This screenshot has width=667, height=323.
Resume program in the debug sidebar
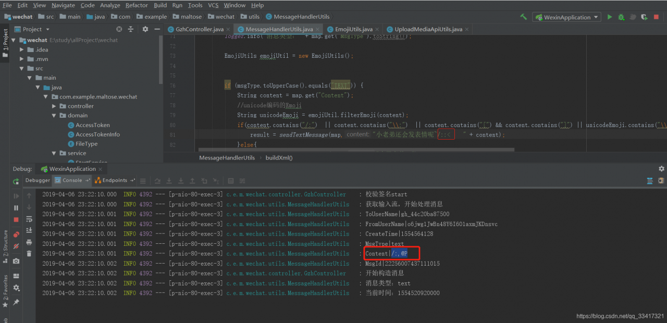[x=16, y=196]
